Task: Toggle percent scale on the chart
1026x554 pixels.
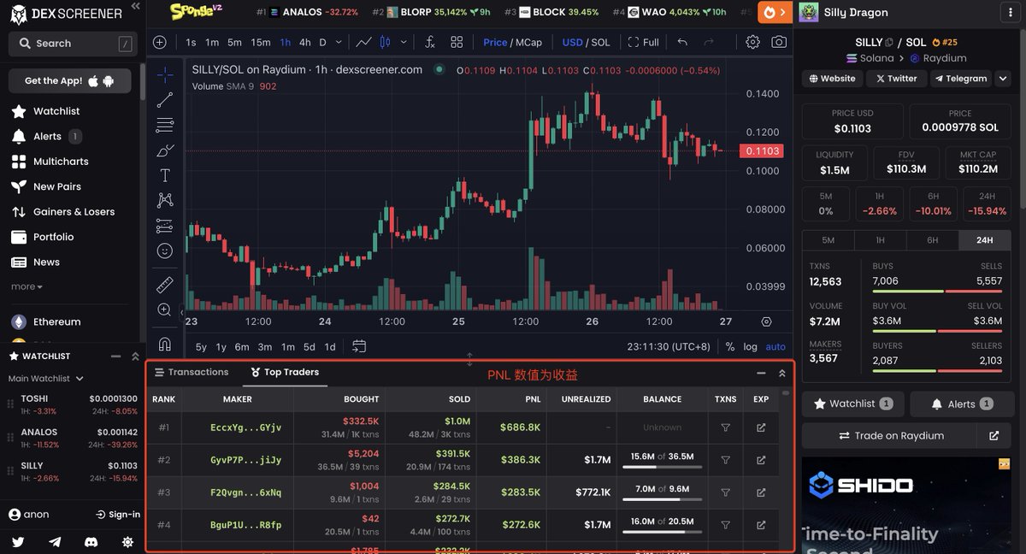Action: pos(729,346)
